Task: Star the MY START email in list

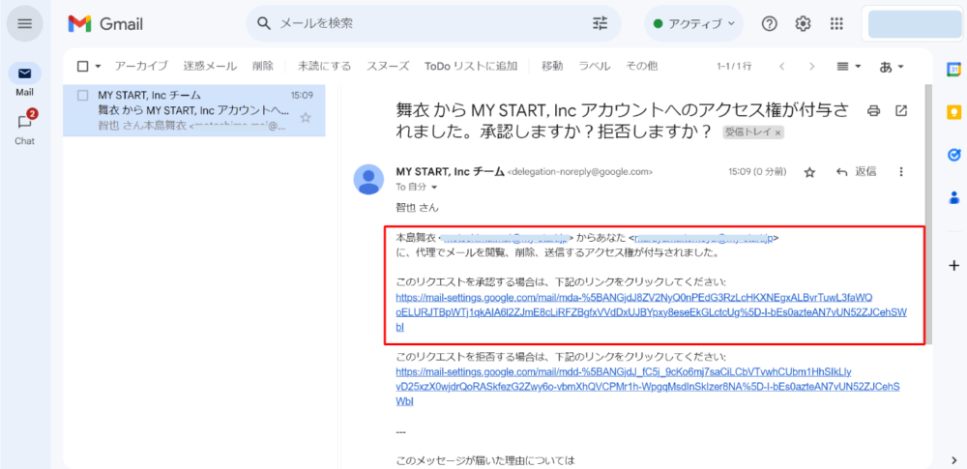Action: click(x=305, y=117)
